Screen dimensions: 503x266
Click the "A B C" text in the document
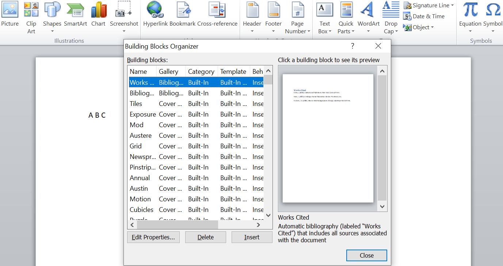(x=97, y=115)
